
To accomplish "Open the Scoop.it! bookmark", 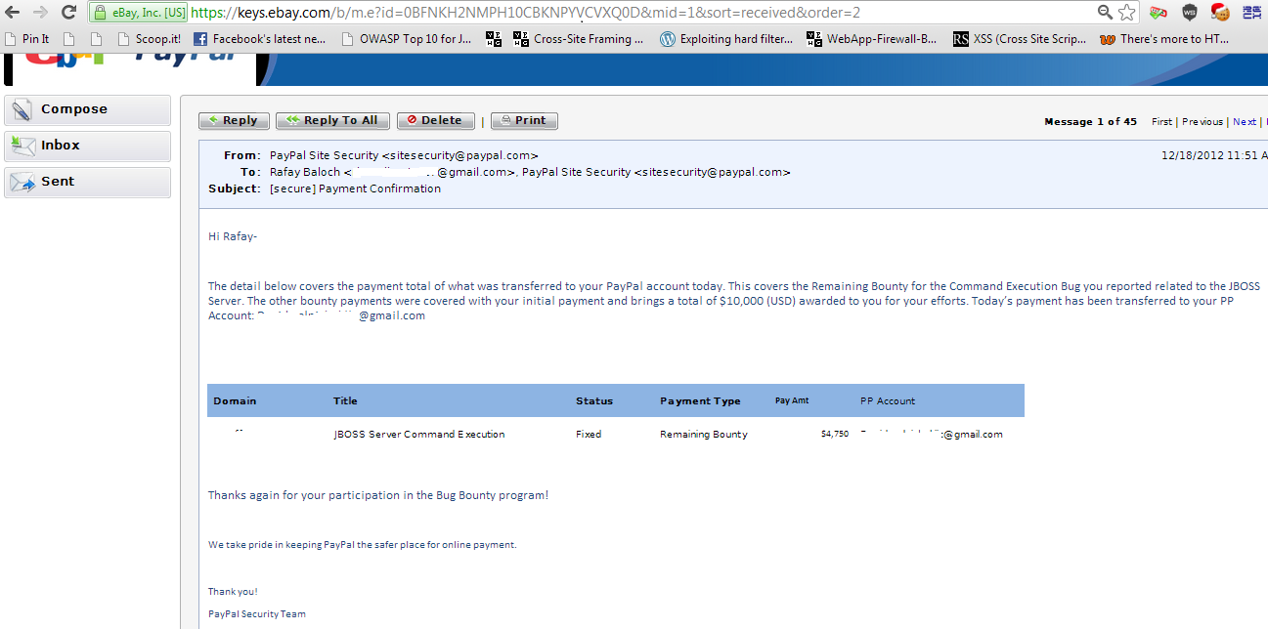I will pos(149,39).
